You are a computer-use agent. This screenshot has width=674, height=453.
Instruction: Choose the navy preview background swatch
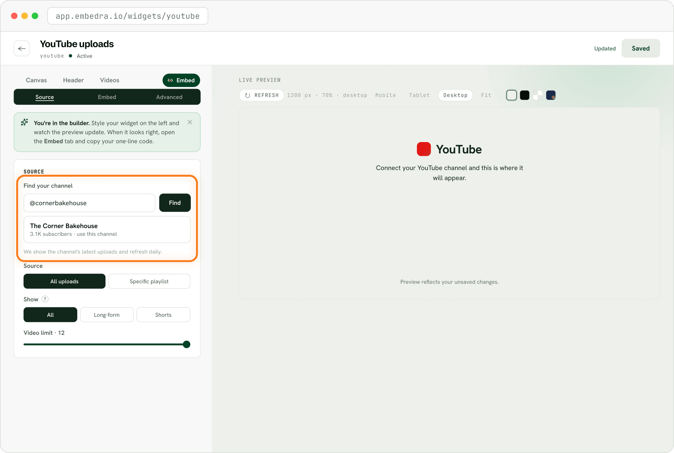[x=551, y=95]
